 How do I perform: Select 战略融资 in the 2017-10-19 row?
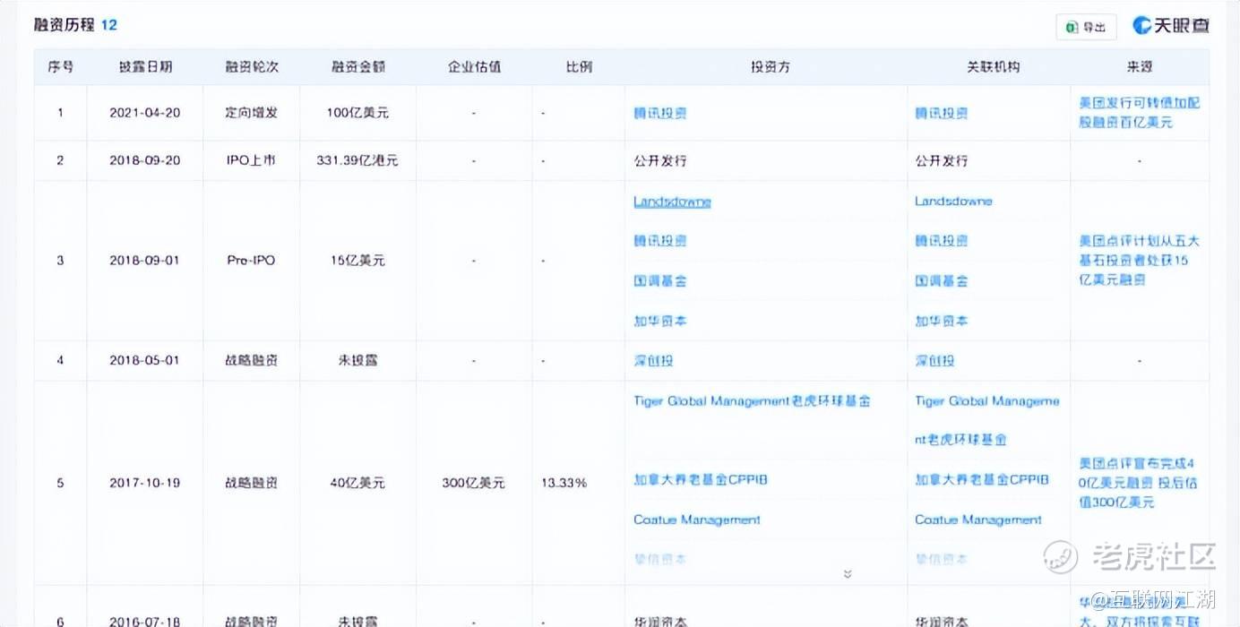coord(252,483)
